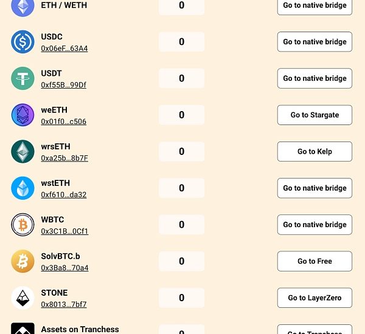Image resolution: width=365 pixels, height=334 pixels.
Task: Open STONE contract address 0x8013...7bf7
Action: pos(64,304)
